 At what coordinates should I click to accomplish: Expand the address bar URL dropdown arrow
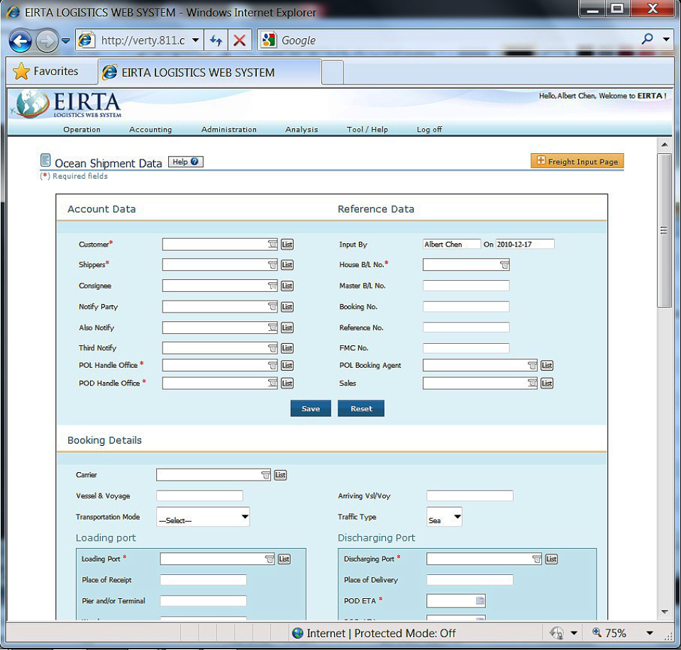click(196, 40)
